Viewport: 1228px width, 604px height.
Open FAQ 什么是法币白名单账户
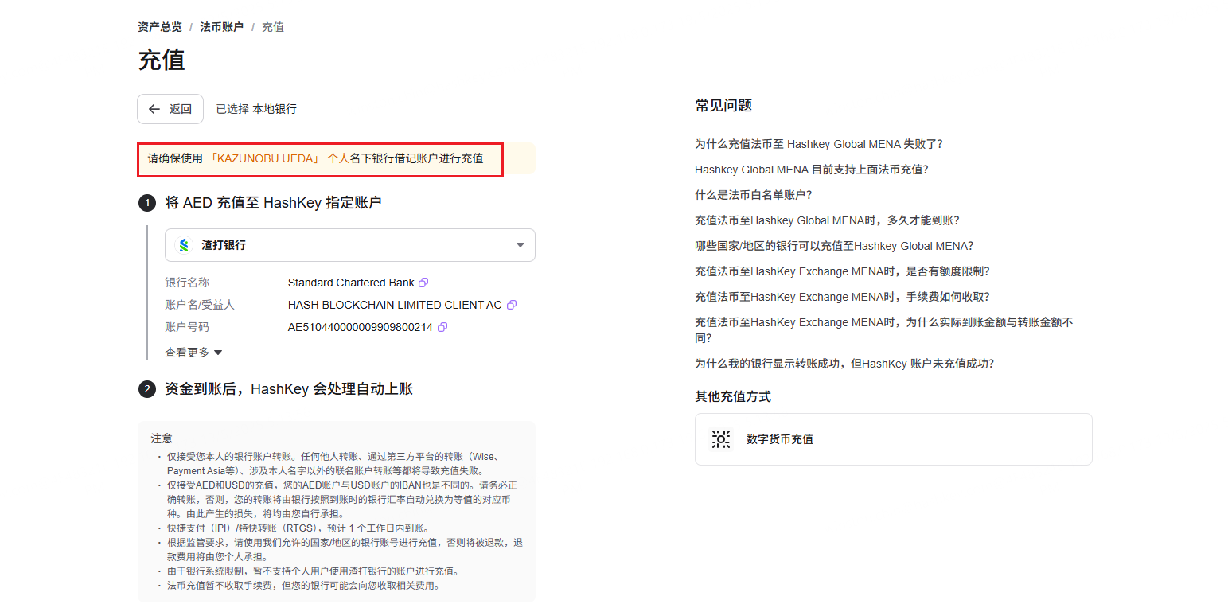tap(753, 195)
